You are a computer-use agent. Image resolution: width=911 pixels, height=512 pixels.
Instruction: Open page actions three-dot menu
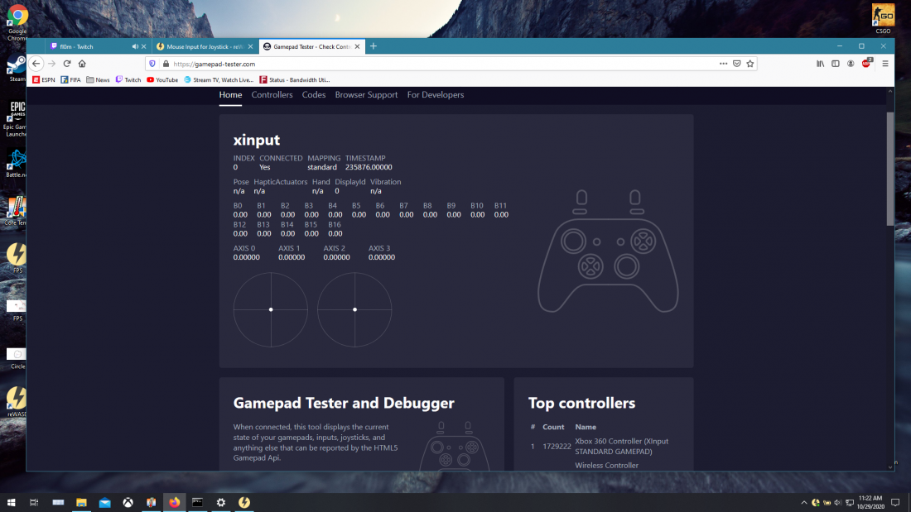pyautogui.click(x=723, y=64)
